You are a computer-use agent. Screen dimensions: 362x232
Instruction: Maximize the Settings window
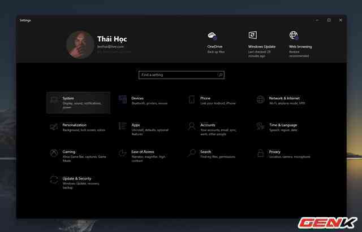[329, 20]
